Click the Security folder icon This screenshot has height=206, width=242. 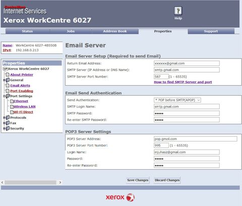click(x=8, y=128)
